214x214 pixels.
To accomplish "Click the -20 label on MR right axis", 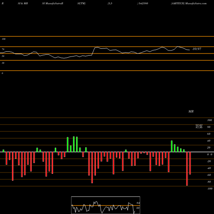I will [209, 161].
